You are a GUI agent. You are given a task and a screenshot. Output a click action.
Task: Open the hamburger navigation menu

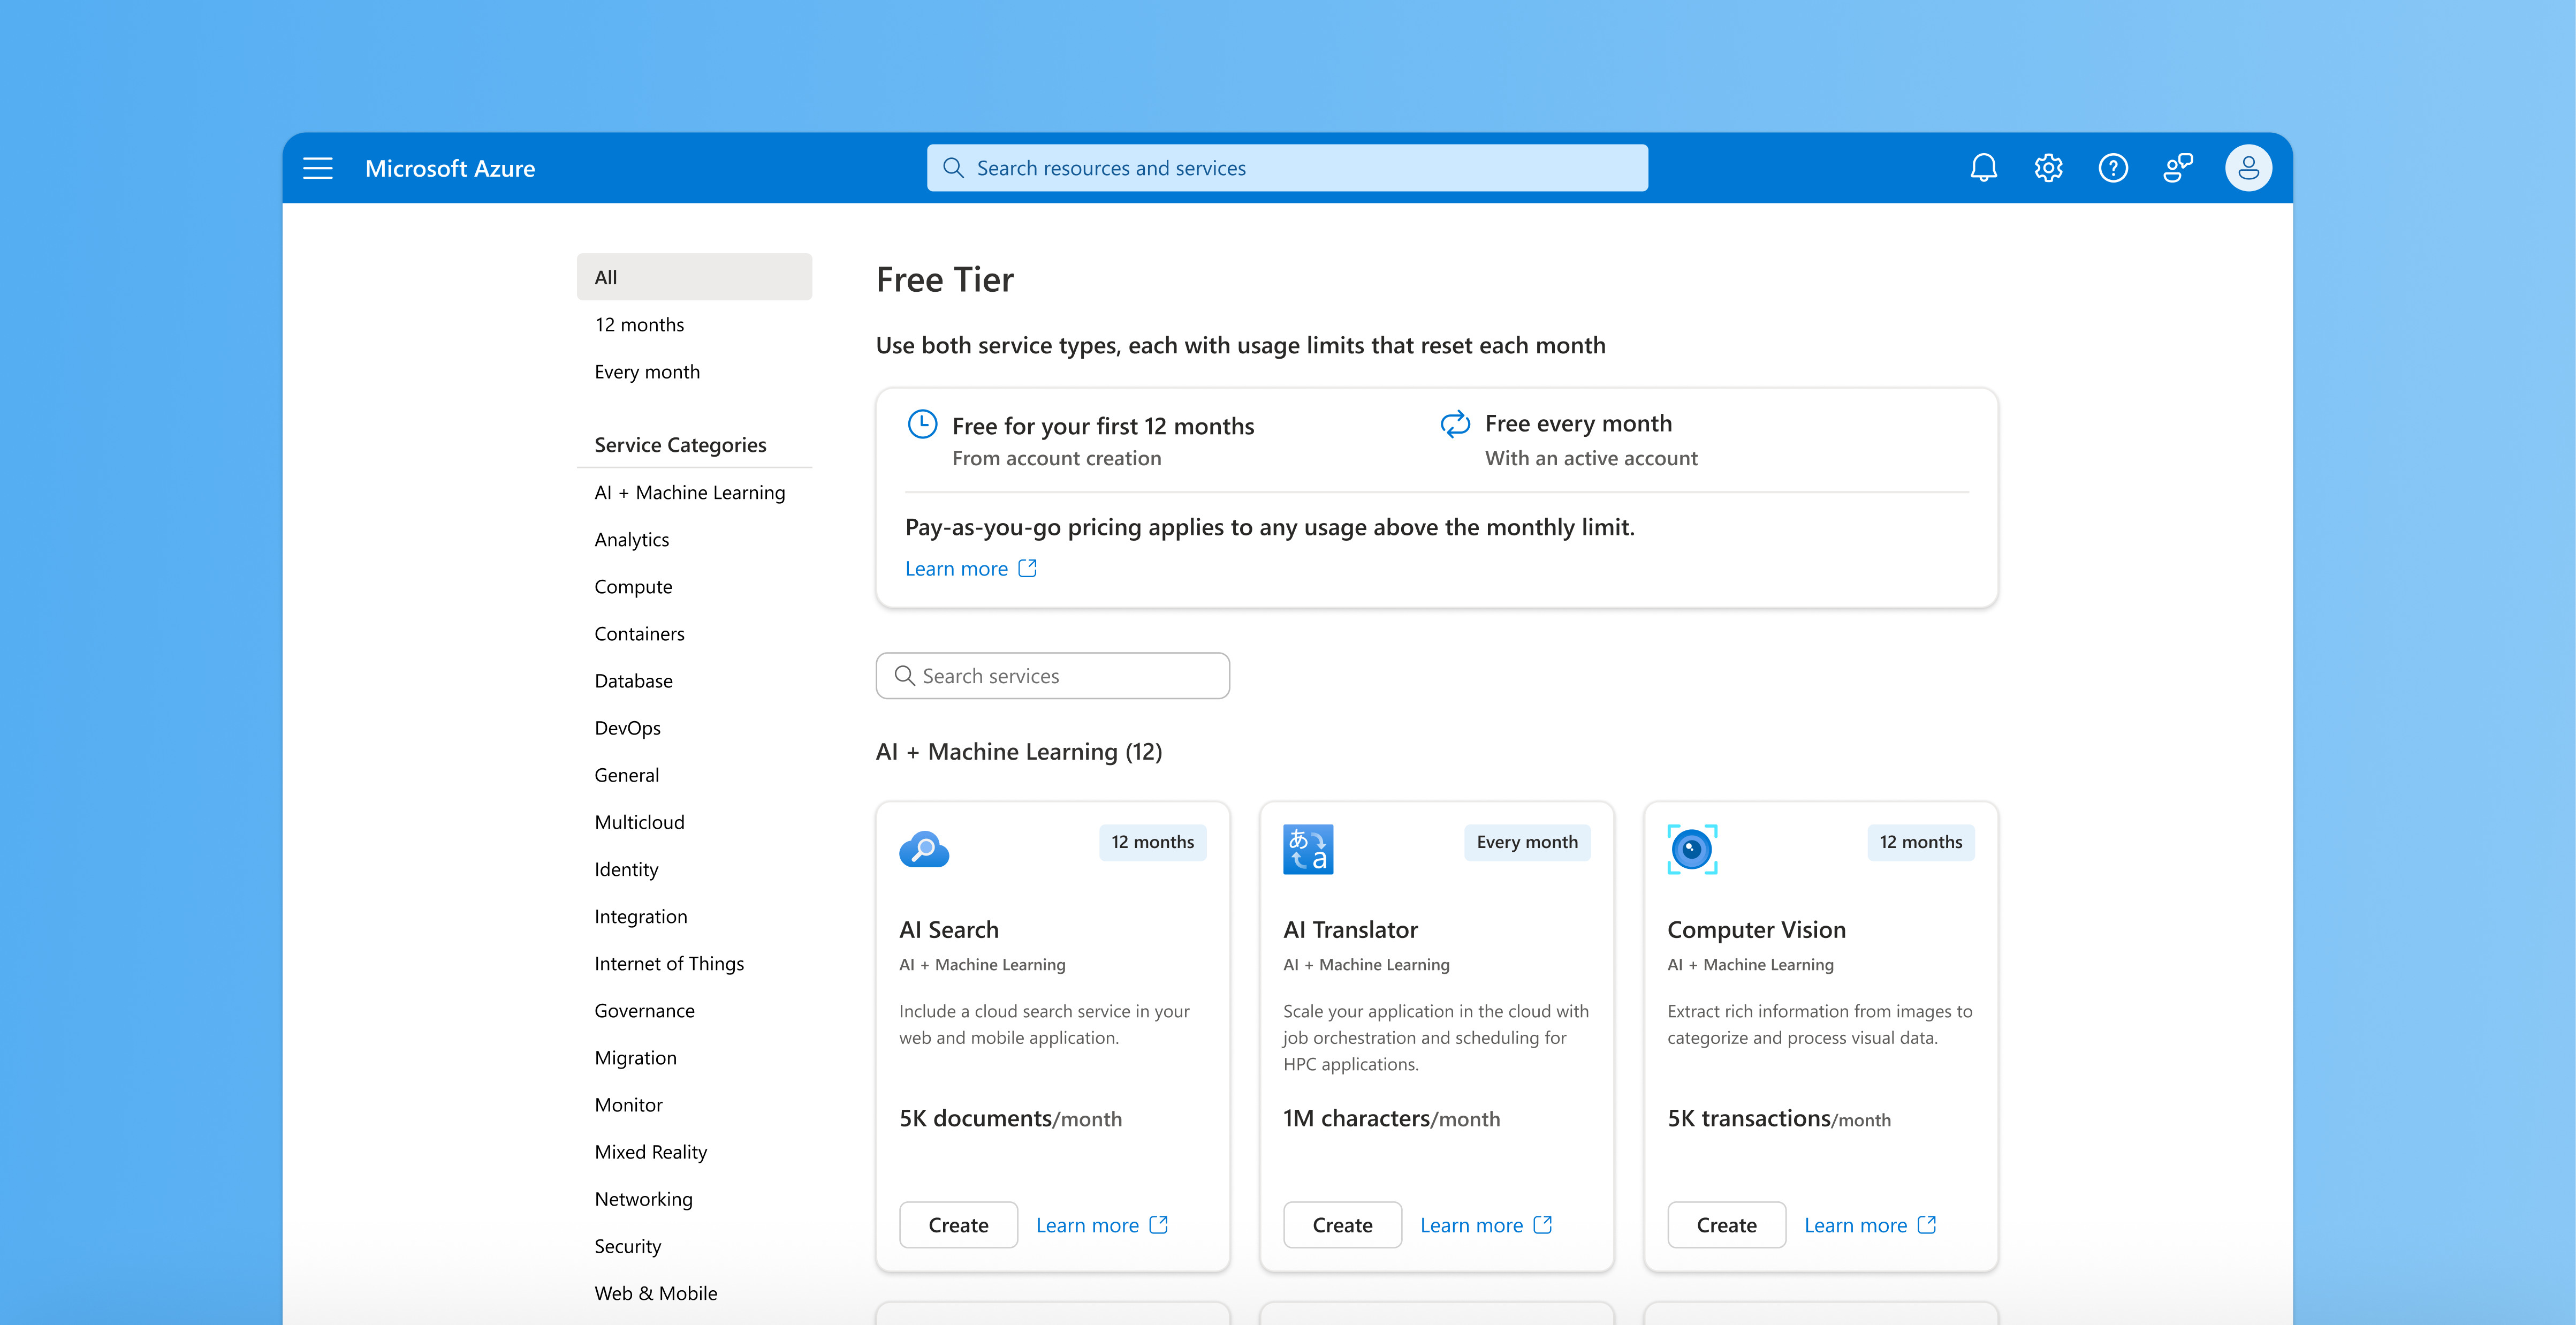pos(318,168)
